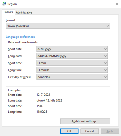Click the Cancel button

(89, 131)
